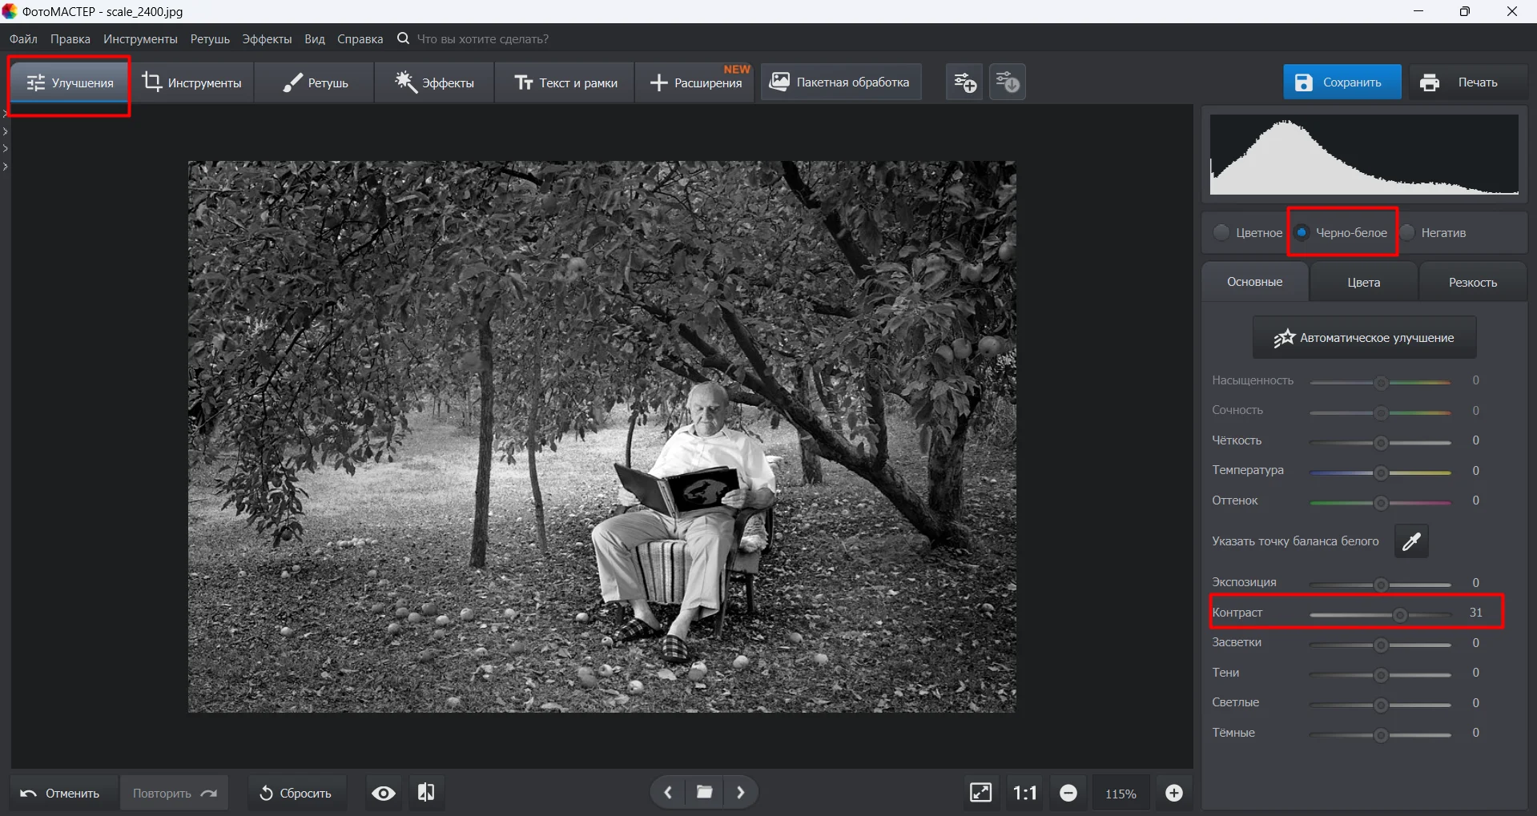Click the 115% zoom value

click(1121, 794)
